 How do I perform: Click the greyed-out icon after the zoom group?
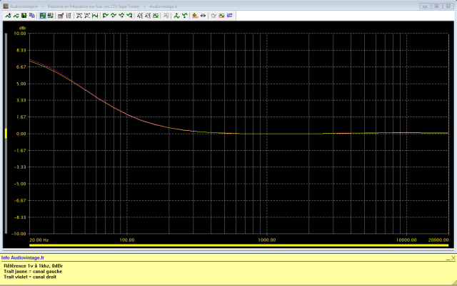pyautogui.click(x=166, y=16)
